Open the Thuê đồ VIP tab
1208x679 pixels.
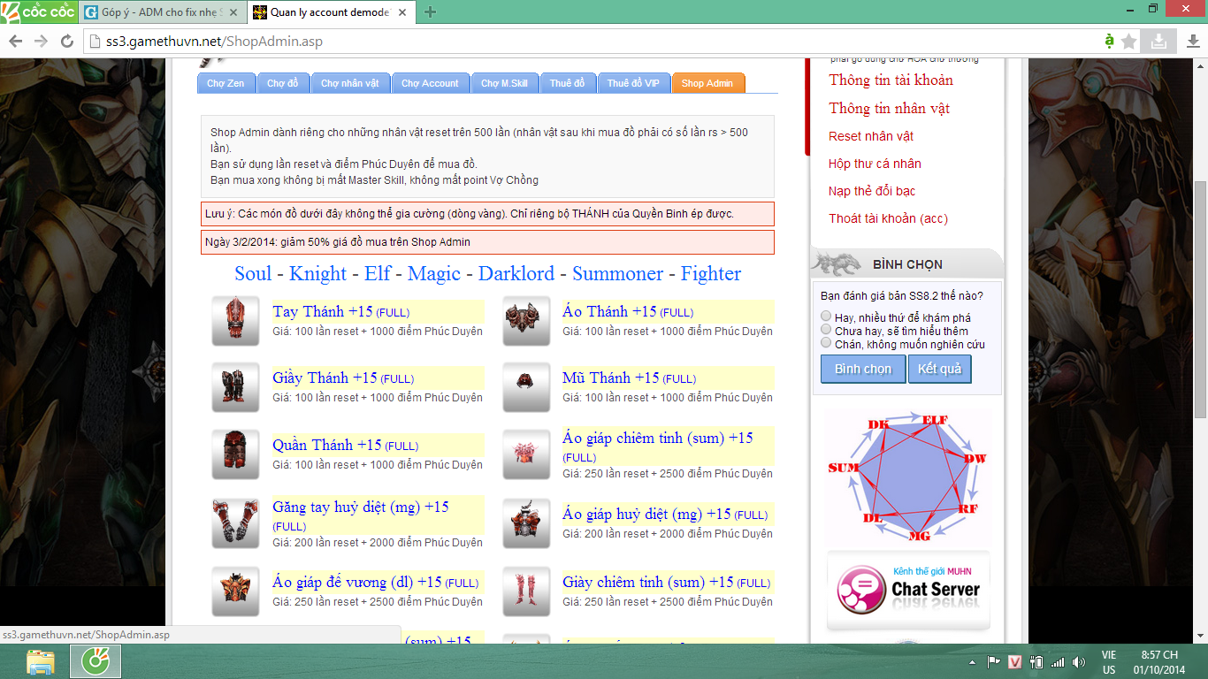(x=633, y=83)
